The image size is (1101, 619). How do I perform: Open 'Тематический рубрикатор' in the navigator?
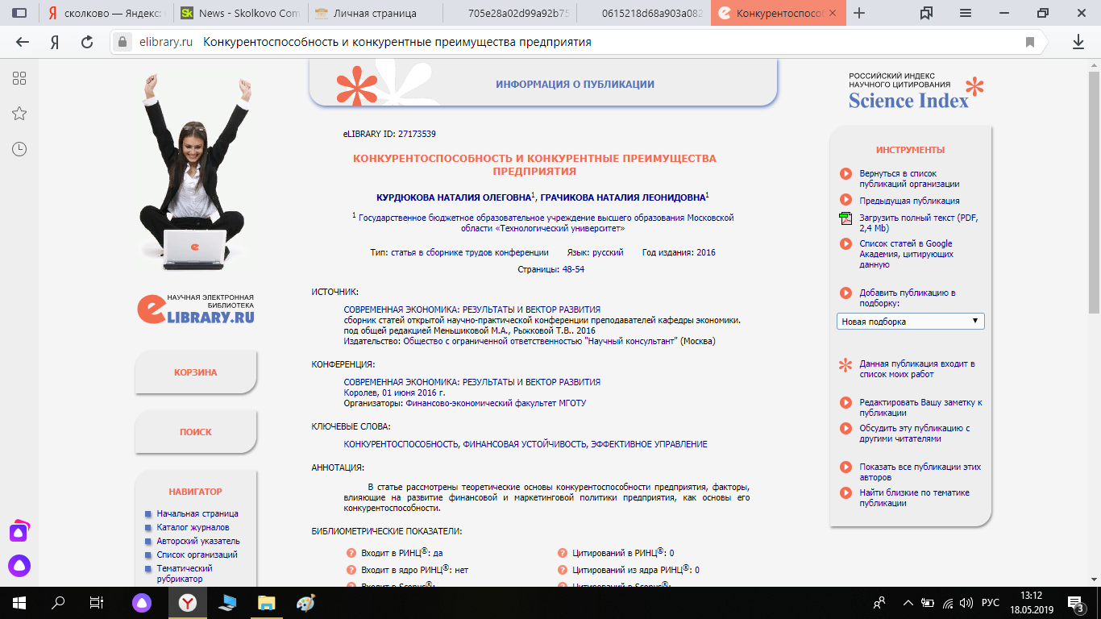tap(185, 573)
